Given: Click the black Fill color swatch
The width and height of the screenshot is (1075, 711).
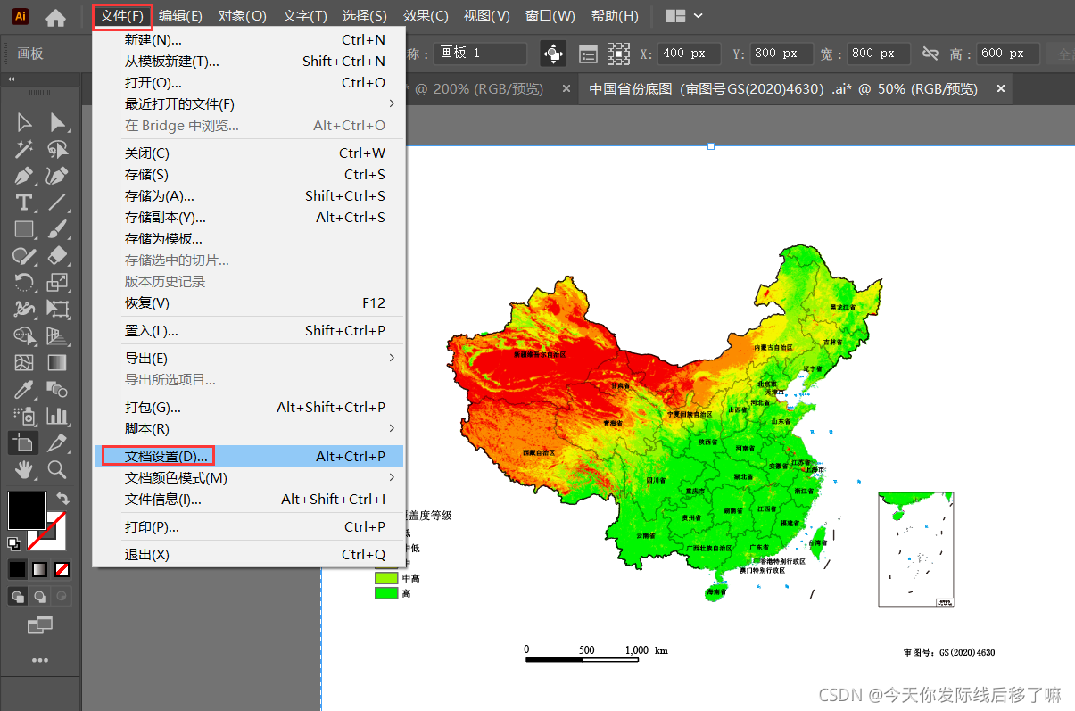Looking at the screenshot, I should coord(27,509).
